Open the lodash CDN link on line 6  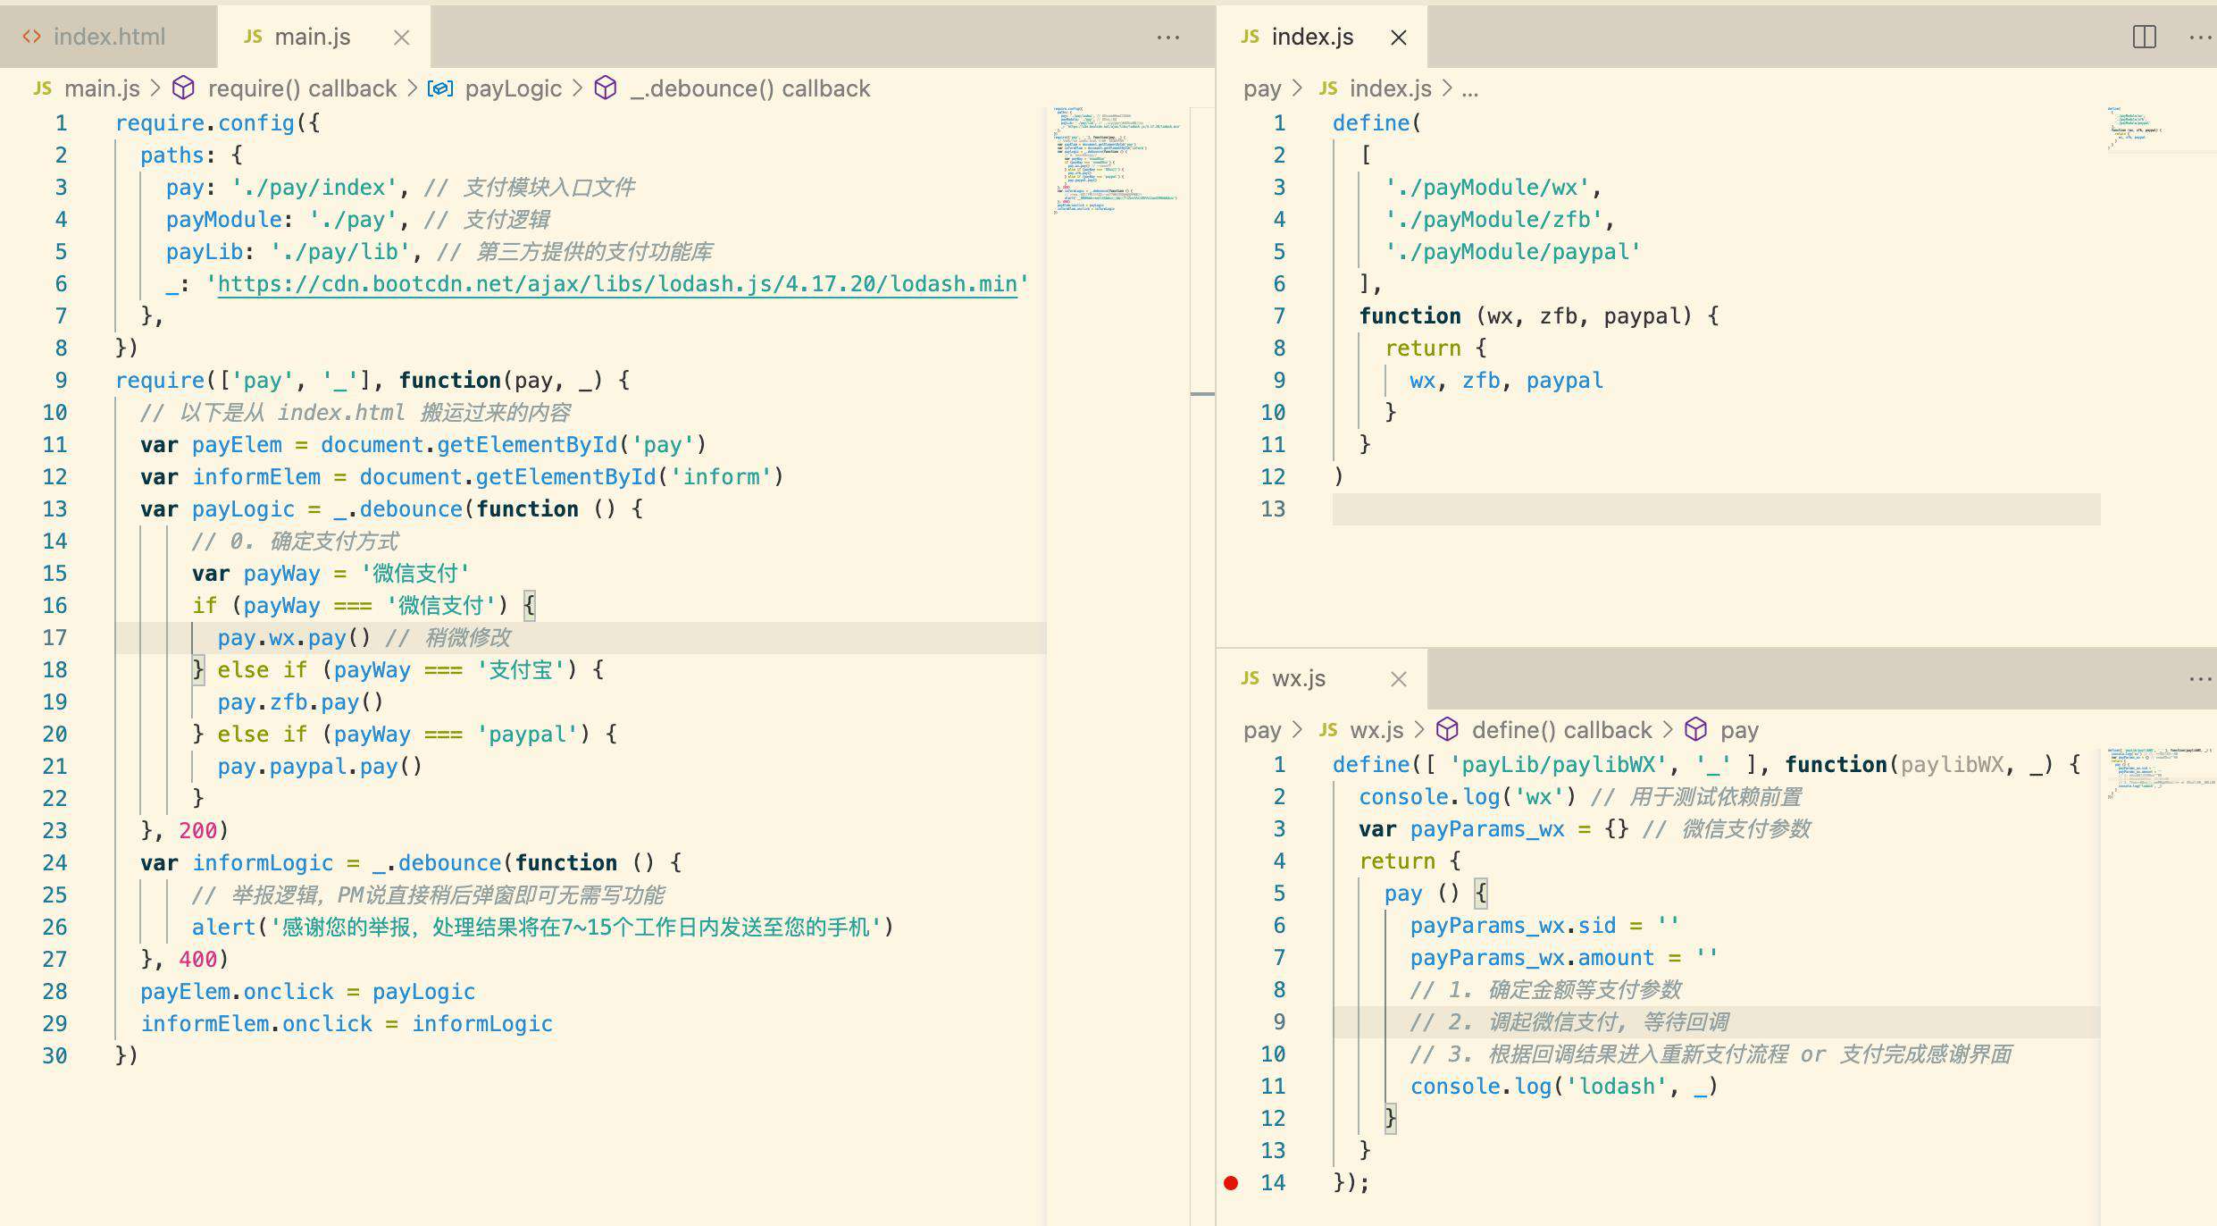(617, 284)
